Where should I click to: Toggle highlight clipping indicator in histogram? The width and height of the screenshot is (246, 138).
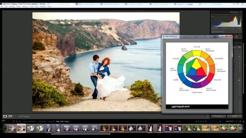(240, 16)
